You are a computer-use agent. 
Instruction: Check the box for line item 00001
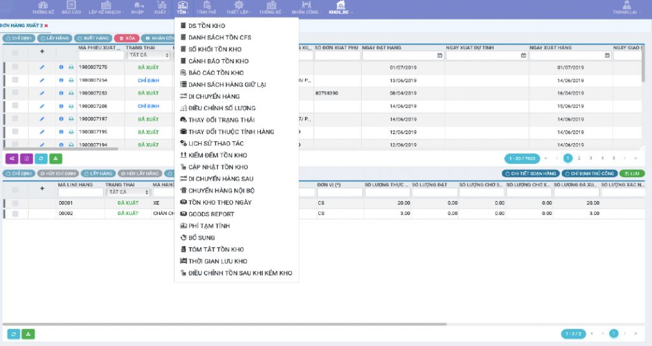[x=15, y=203]
